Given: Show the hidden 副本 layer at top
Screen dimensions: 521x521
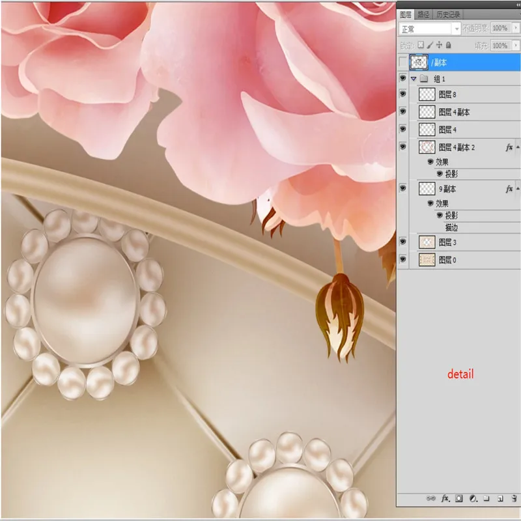Looking at the screenshot, I should 403,62.
